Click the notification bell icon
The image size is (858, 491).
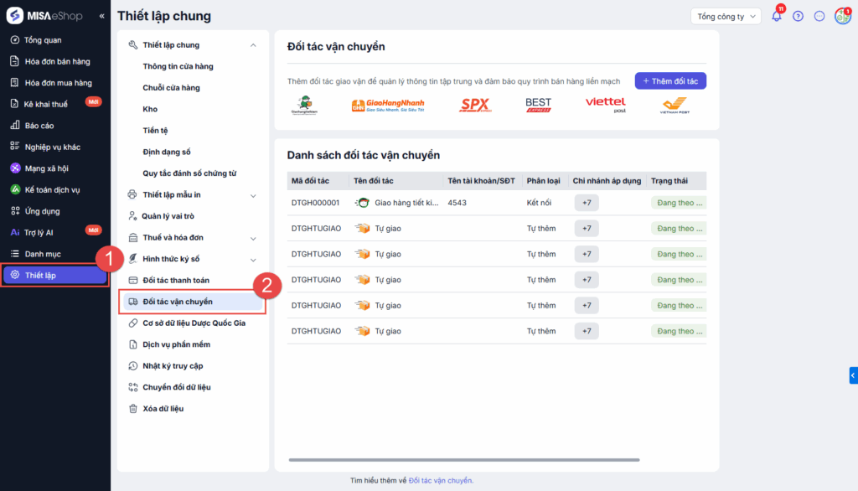777,16
